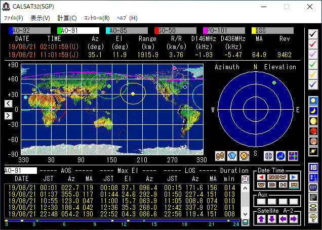Select the AO-91 satellite label
Viewport: 322px width, 230px height.
click(78, 30)
